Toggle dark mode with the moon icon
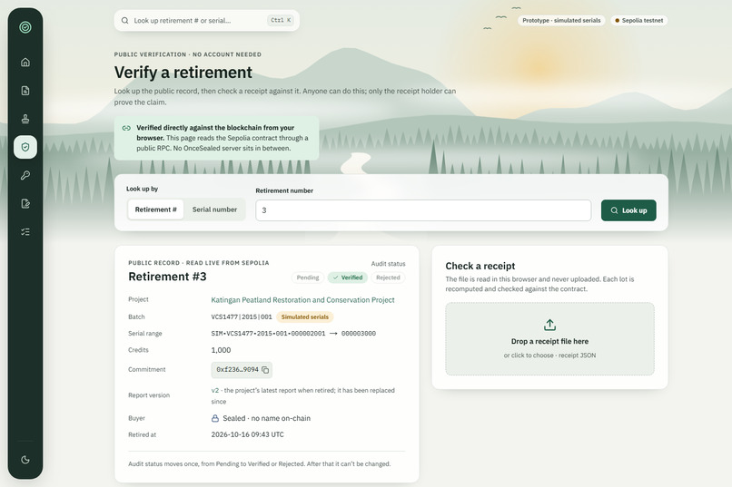Viewport: 732px width, 487px height. tap(25, 460)
